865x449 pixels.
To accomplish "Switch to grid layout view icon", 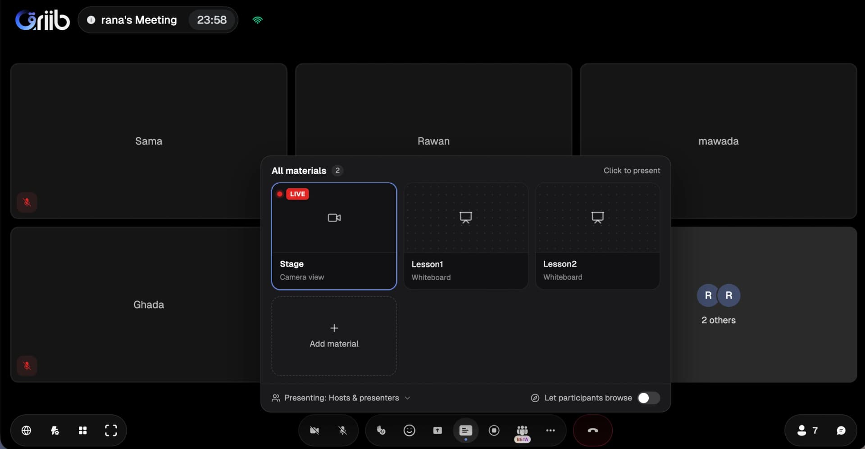I will [83, 431].
